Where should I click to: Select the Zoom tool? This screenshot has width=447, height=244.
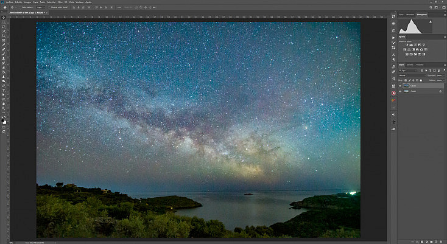click(x=4, y=108)
